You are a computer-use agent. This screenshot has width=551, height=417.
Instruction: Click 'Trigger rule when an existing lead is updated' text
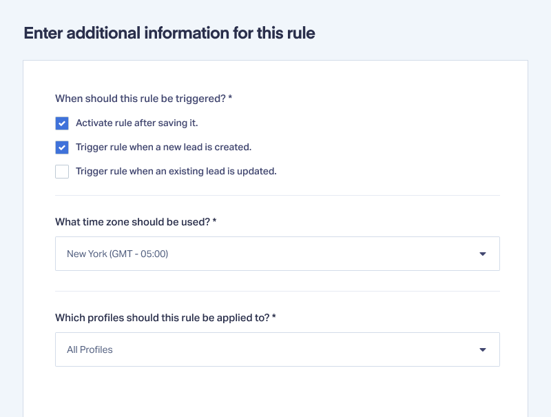point(176,171)
